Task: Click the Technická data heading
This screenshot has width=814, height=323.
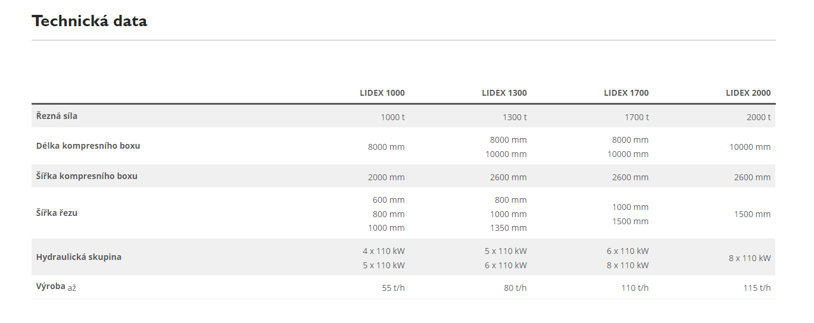Action: [x=89, y=21]
